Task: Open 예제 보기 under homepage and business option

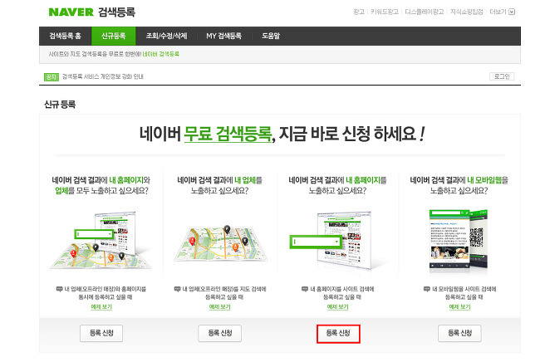Action: click(101, 306)
